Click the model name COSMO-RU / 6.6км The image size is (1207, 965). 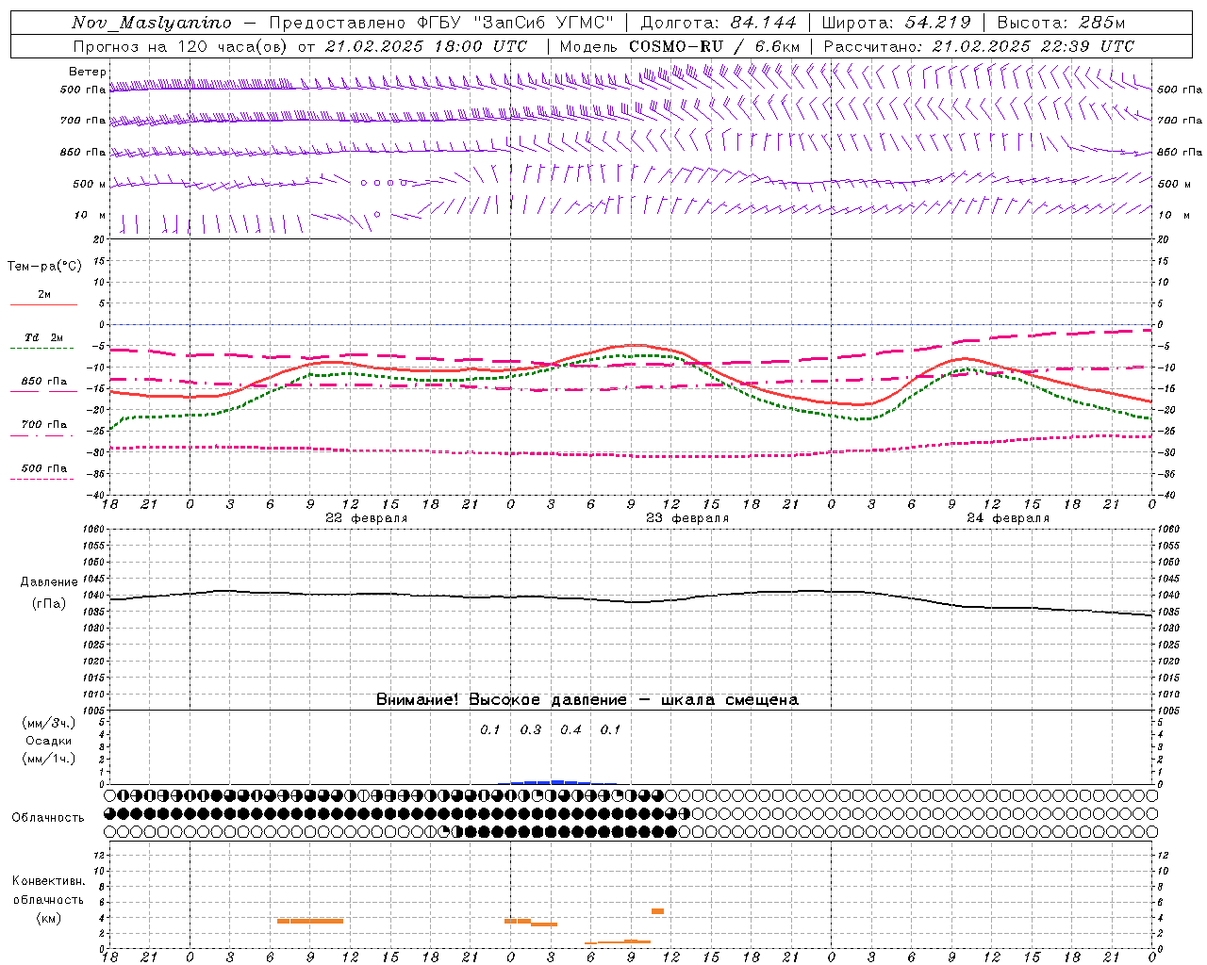click(x=715, y=46)
